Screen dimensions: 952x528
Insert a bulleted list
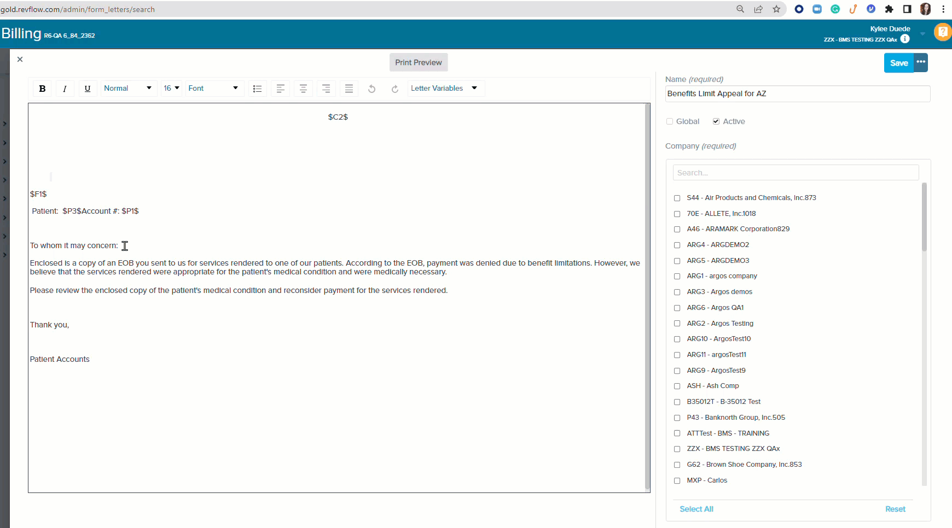[x=257, y=89]
